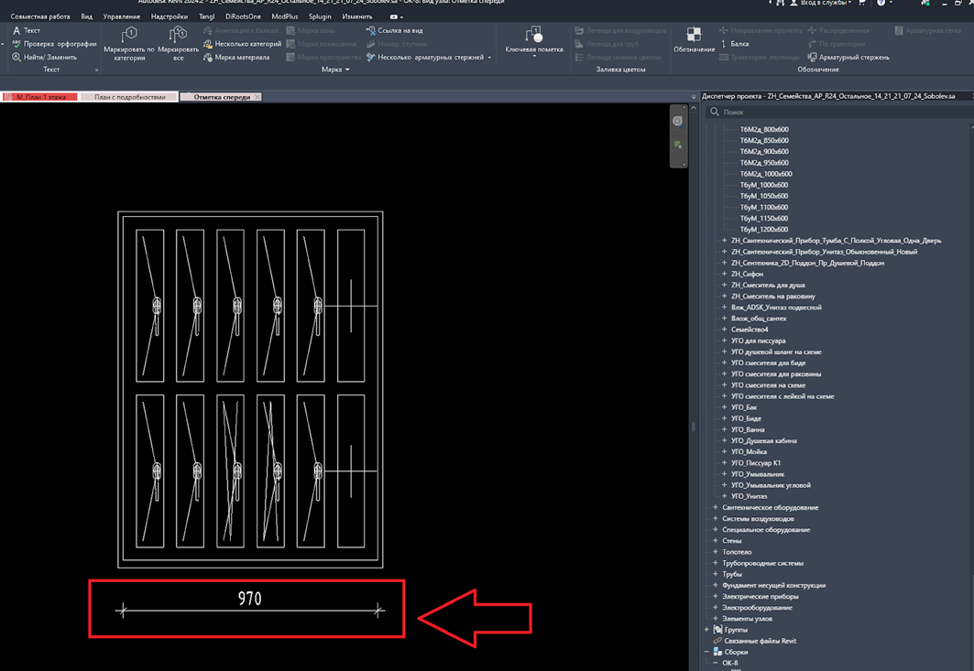This screenshot has height=671, width=974.
Task: Click navigation wheel icon in view
Action: 678,121
